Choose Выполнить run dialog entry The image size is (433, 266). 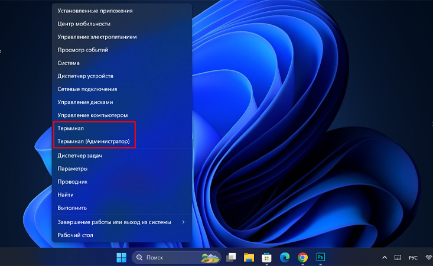[x=122, y=207]
